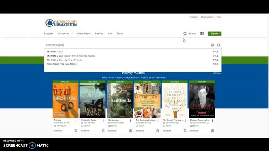Borrow The Illustrated Ency... book
Image resolution: width=269 pixels, height=151 pixels.
140,131
